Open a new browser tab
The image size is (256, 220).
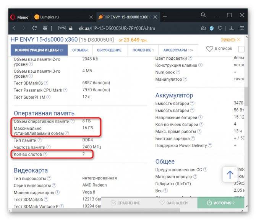click(x=165, y=17)
